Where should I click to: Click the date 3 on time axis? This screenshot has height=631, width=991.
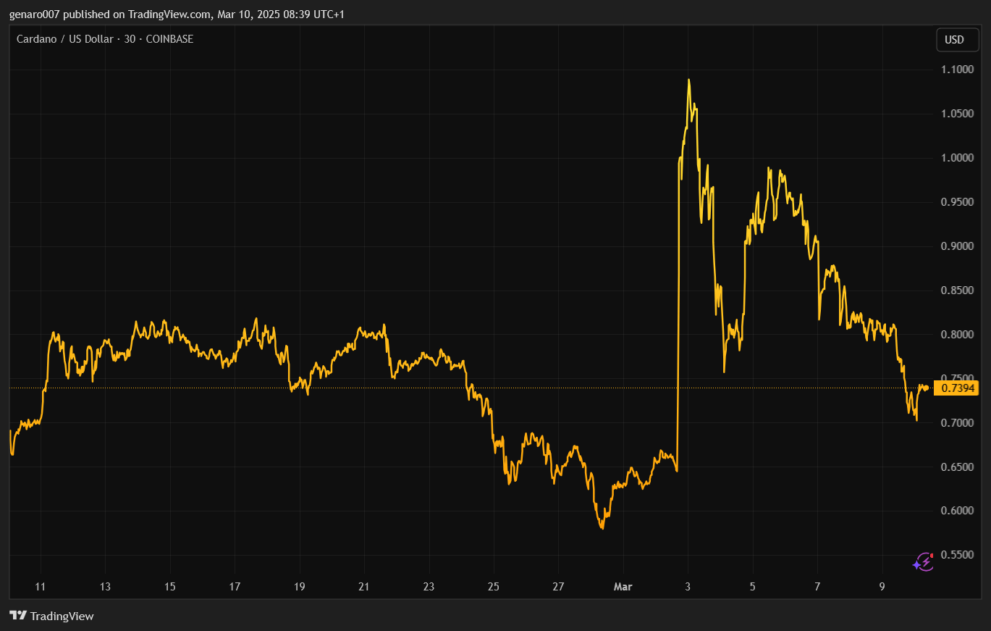[x=688, y=587]
